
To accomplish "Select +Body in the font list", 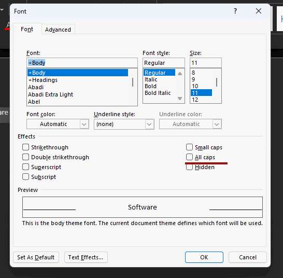I will pos(78,73).
